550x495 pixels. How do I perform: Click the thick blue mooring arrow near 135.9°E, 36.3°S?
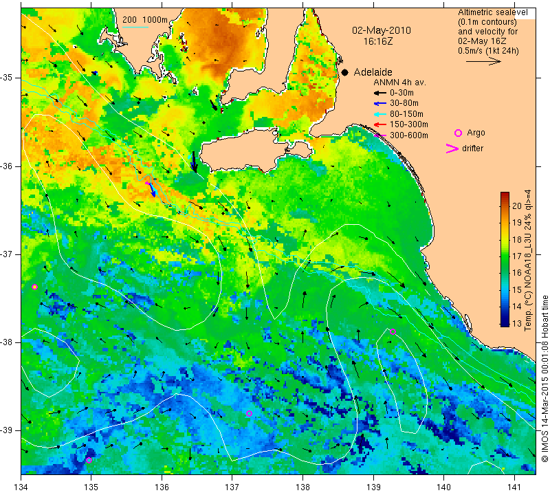pos(152,189)
